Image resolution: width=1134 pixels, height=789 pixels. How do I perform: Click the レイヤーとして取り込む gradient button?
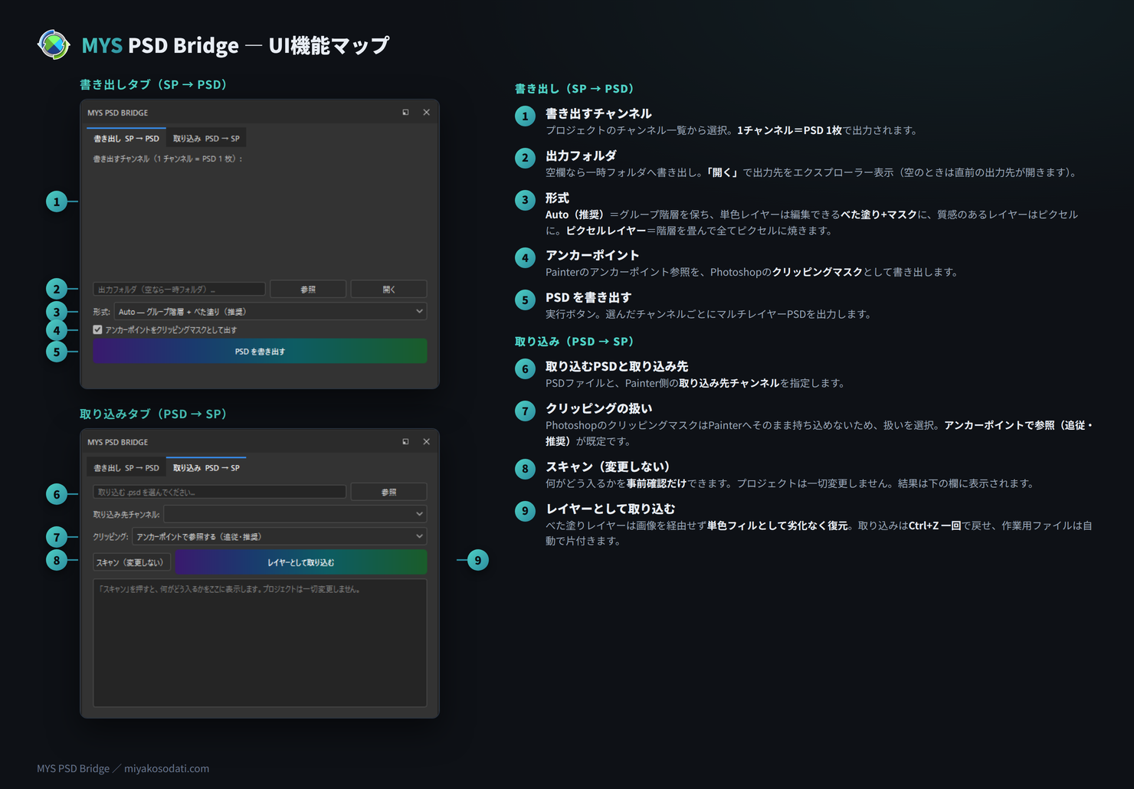(x=301, y=562)
